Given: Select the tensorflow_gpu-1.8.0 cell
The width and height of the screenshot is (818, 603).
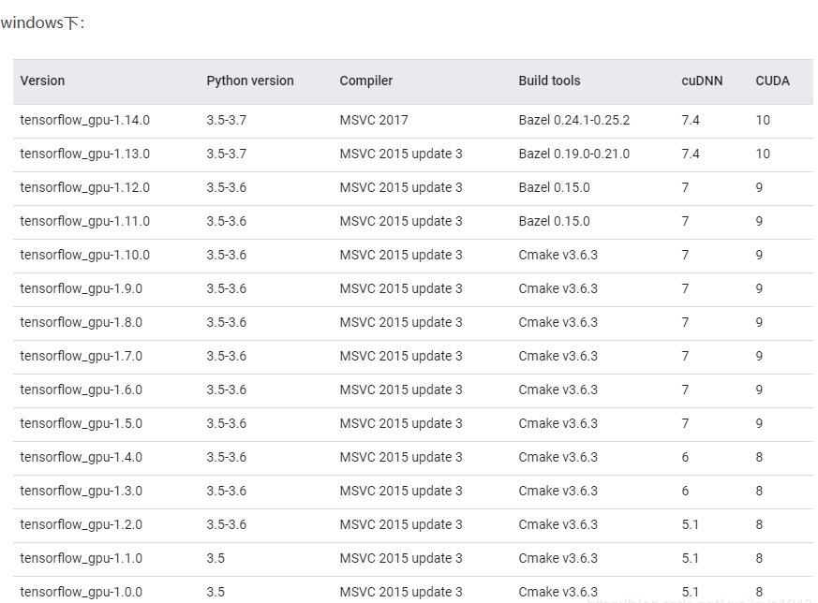Looking at the screenshot, I should click(81, 323).
